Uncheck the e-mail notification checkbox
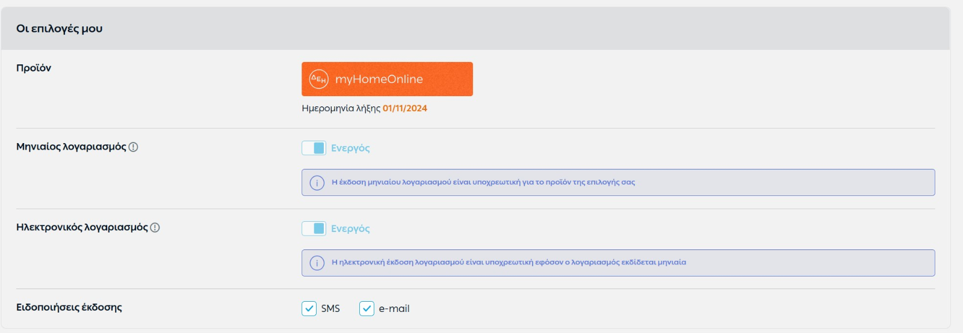963x333 pixels. click(367, 308)
